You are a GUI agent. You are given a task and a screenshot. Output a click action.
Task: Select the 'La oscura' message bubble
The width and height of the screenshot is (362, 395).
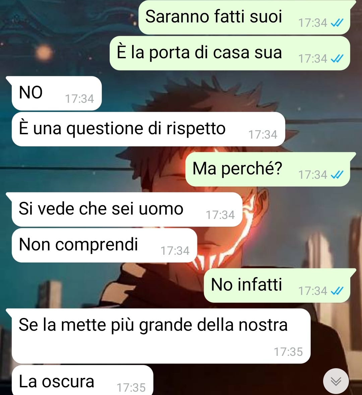tap(82, 380)
